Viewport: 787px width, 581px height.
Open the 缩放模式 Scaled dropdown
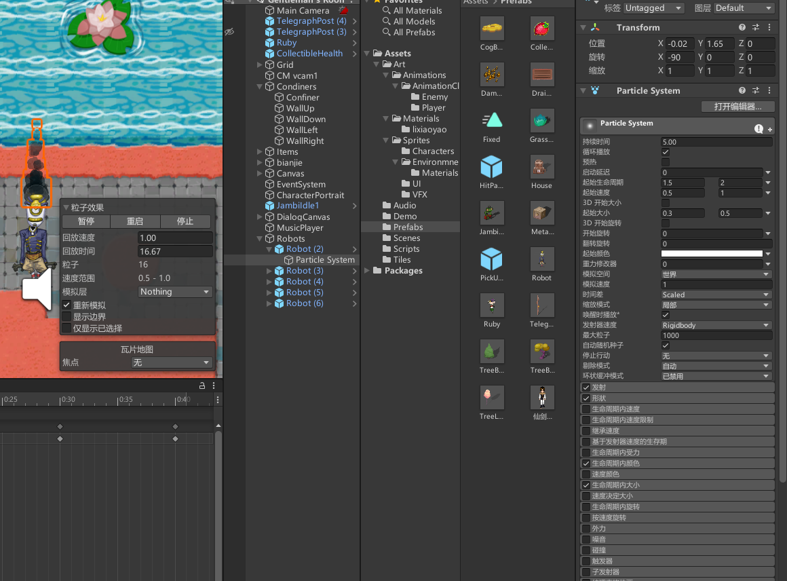(716, 294)
